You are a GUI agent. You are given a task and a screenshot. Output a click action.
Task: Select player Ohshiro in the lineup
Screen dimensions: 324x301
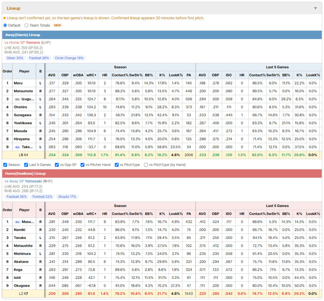(x=20, y=107)
